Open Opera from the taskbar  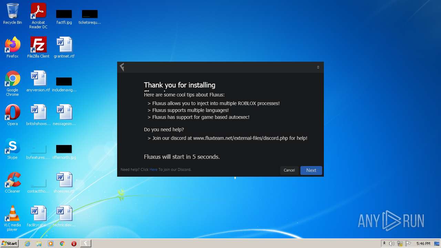tap(74, 244)
